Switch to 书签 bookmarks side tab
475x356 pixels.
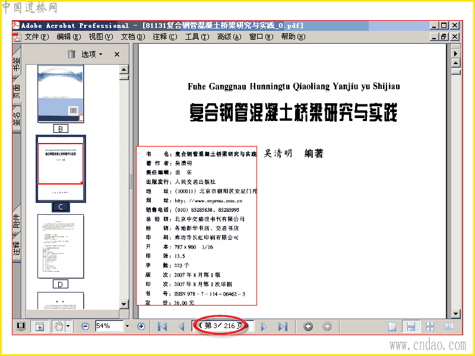coord(17,62)
